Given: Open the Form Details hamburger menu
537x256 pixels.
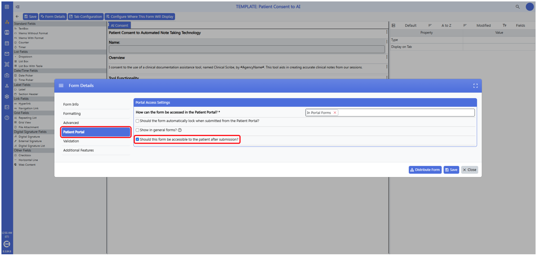Looking at the screenshot, I should click(61, 86).
